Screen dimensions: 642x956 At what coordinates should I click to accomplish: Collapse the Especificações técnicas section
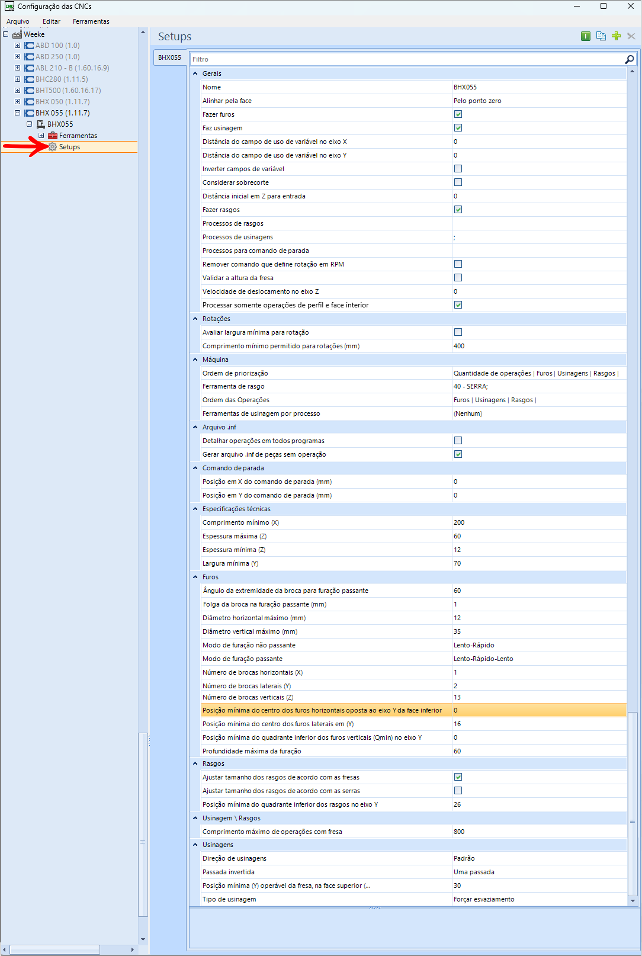point(195,509)
